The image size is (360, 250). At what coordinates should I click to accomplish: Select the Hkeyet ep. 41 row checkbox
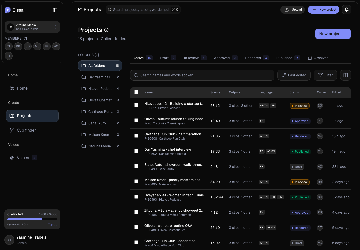click(136, 197)
